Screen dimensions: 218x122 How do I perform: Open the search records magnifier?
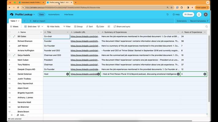coord(206,27)
